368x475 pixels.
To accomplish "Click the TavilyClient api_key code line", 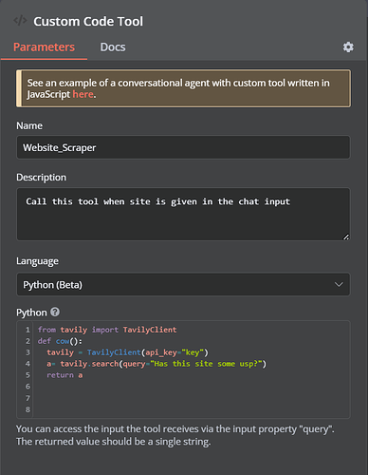I will [x=127, y=352].
